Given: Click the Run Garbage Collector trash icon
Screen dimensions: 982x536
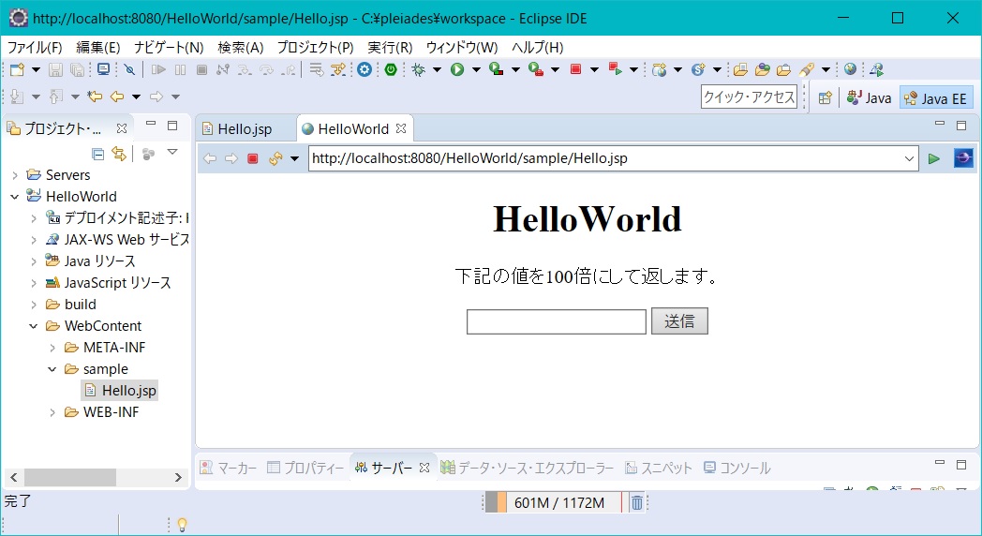Looking at the screenshot, I should click(x=636, y=503).
